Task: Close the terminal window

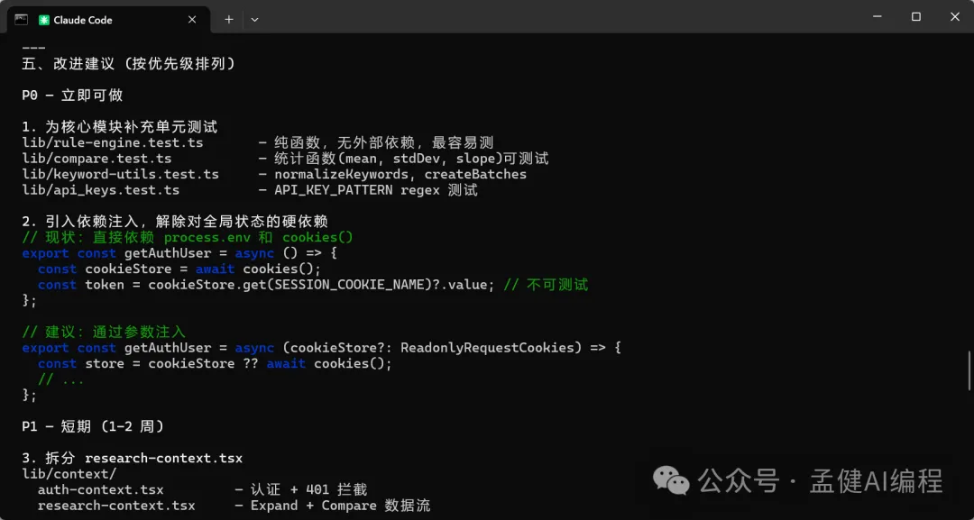Action: pos(955,17)
